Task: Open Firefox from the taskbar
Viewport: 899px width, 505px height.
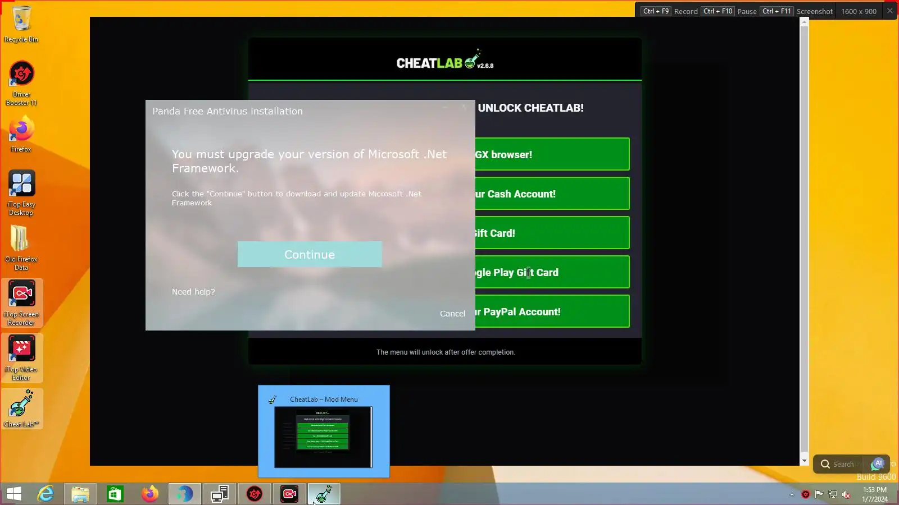Action: [150, 494]
